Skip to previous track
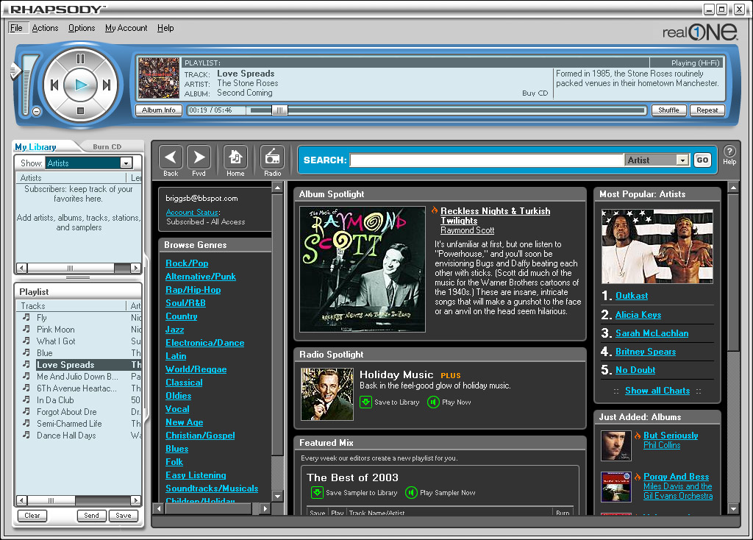The image size is (753, 540). tap(54, 85)
